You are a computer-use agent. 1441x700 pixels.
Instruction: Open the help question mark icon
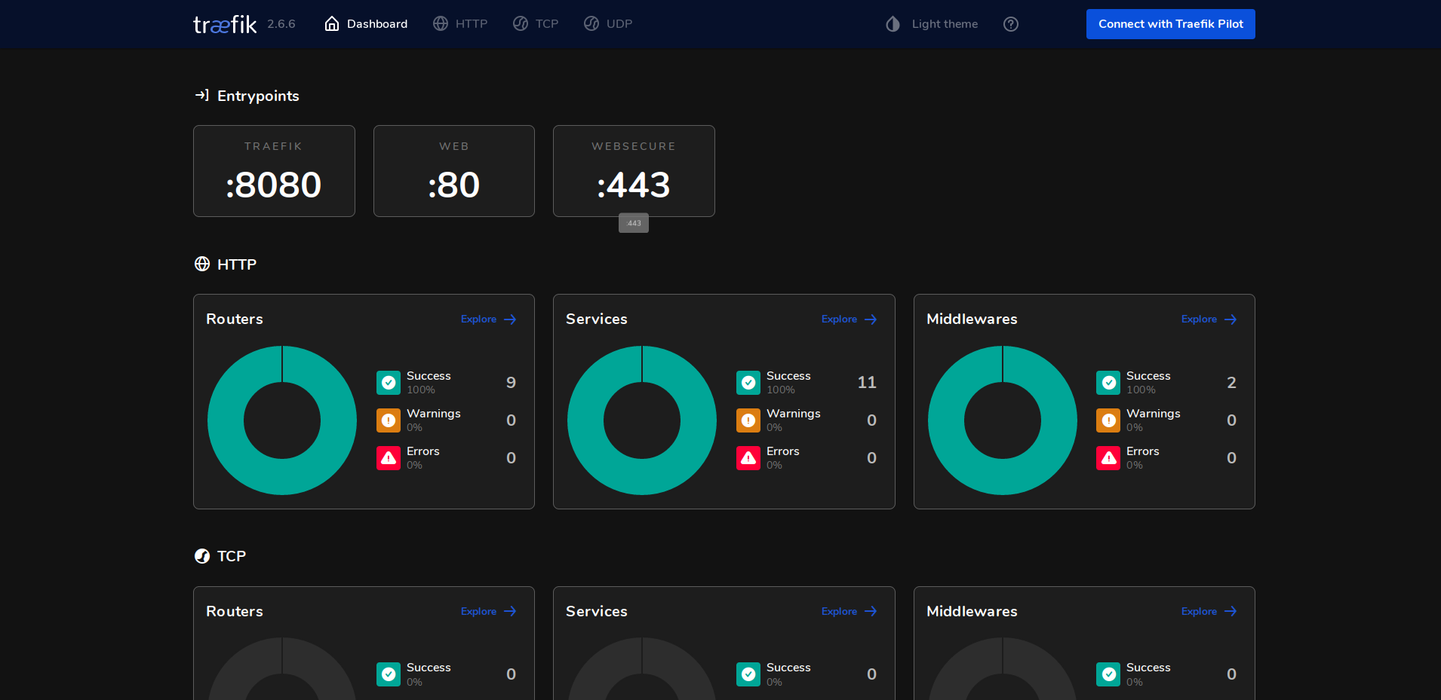[1011, 24]
